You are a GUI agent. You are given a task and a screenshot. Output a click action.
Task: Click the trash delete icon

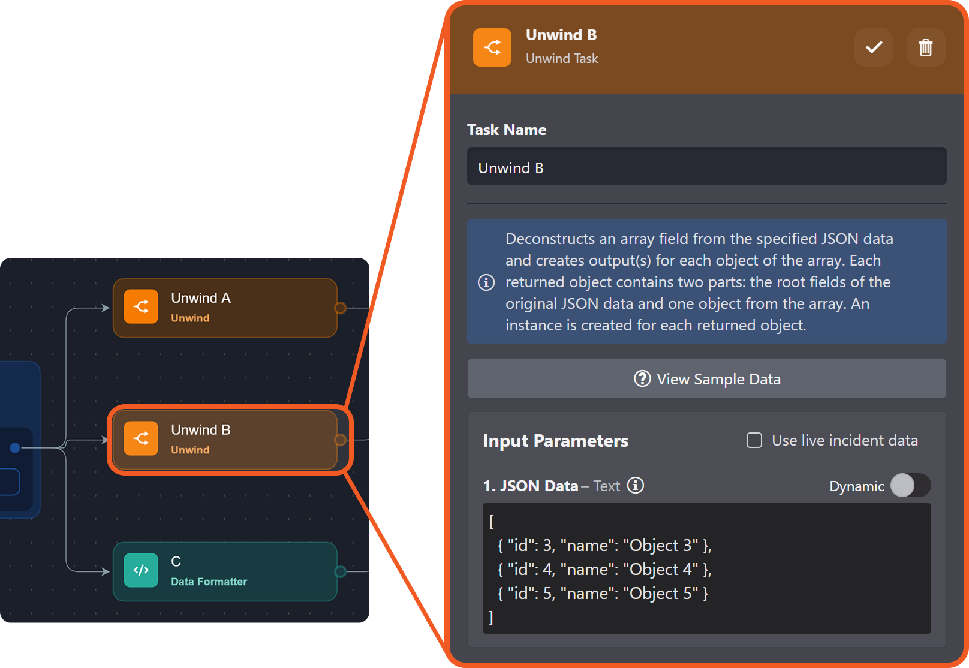[x=926, y=47]
